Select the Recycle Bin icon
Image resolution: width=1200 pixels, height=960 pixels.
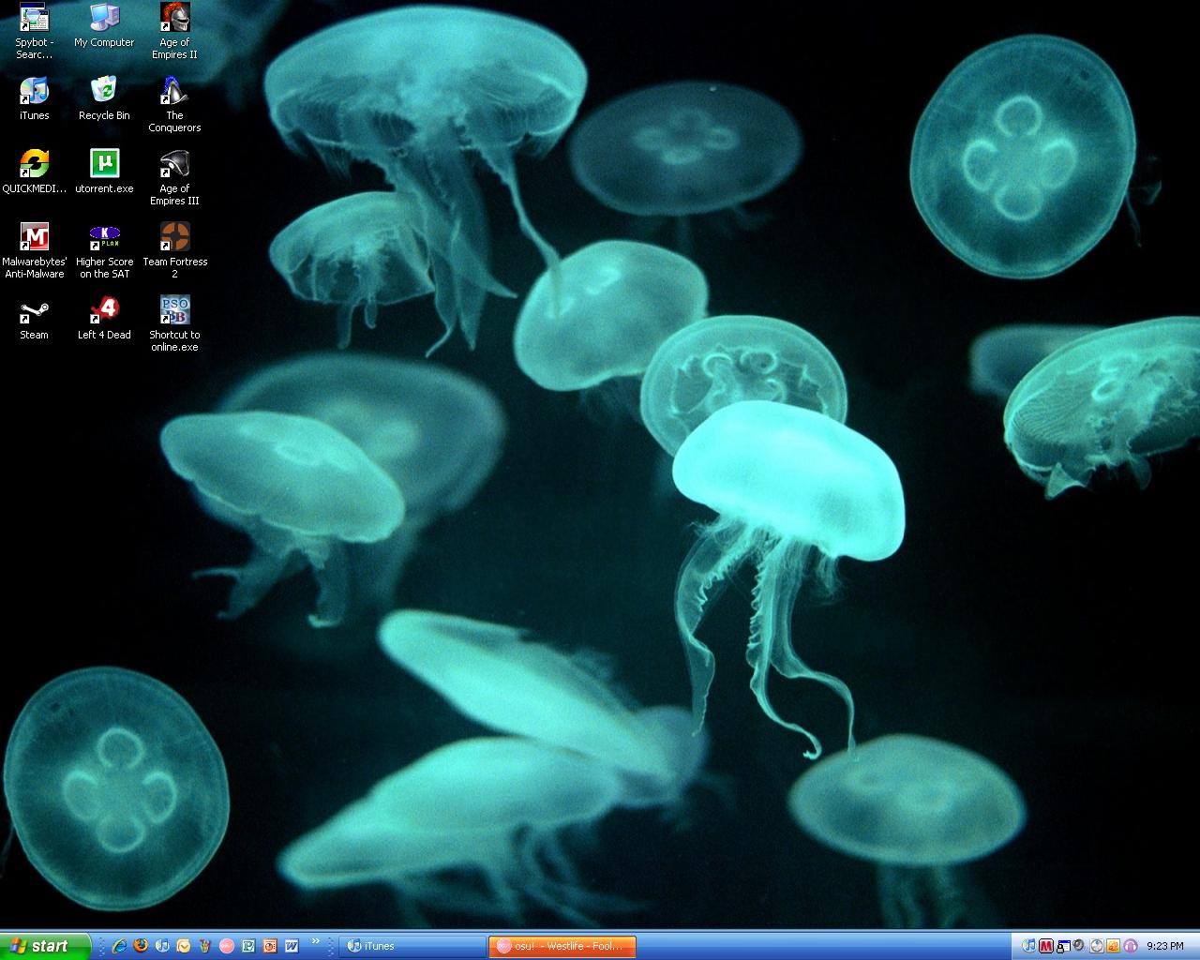pos(104,98)
